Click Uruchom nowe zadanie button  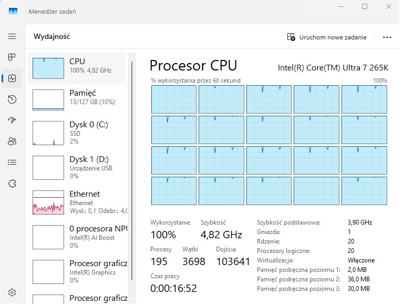[x=326, y=37]
